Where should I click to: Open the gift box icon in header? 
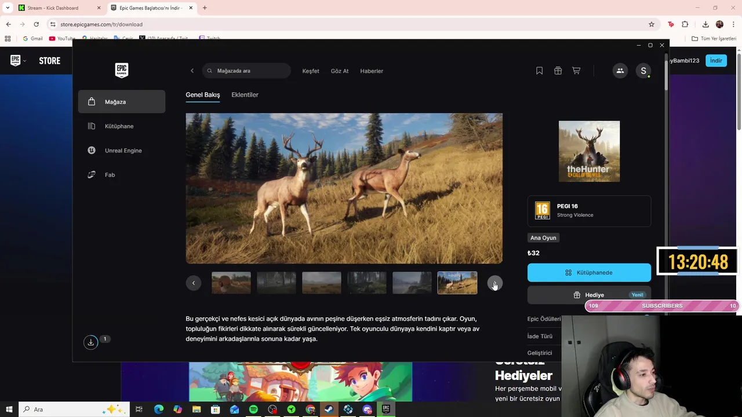(x=558, y=71)
